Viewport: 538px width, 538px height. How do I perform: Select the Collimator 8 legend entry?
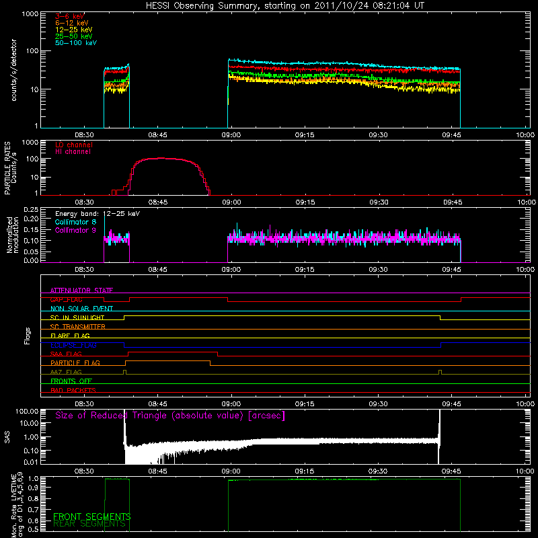coord(75,222)
